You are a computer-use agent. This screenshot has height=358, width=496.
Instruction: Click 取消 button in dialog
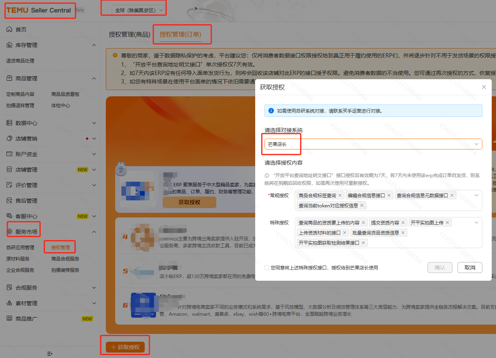470,268
